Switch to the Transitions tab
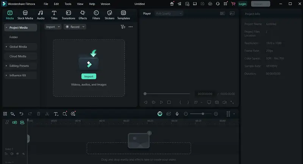Screen dimensions: 303x164 68,15
